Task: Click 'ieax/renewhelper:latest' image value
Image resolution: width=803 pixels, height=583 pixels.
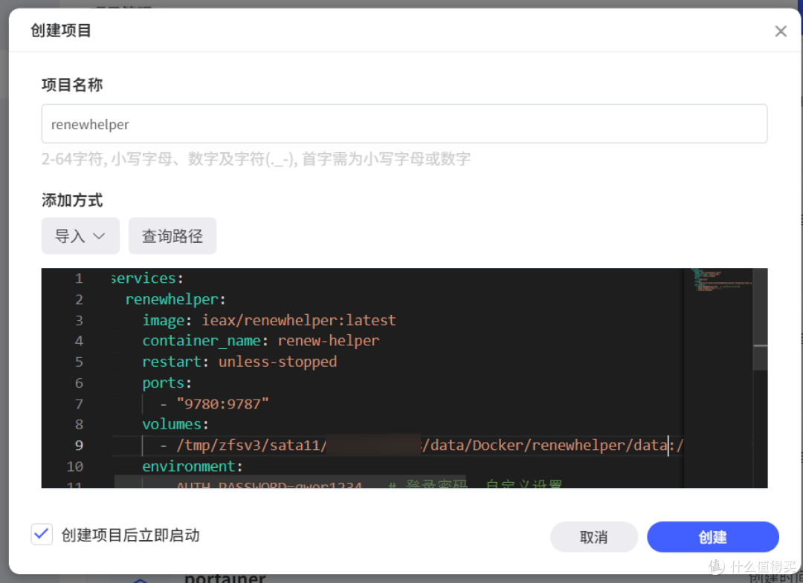Action: click(x=299, y=320)
